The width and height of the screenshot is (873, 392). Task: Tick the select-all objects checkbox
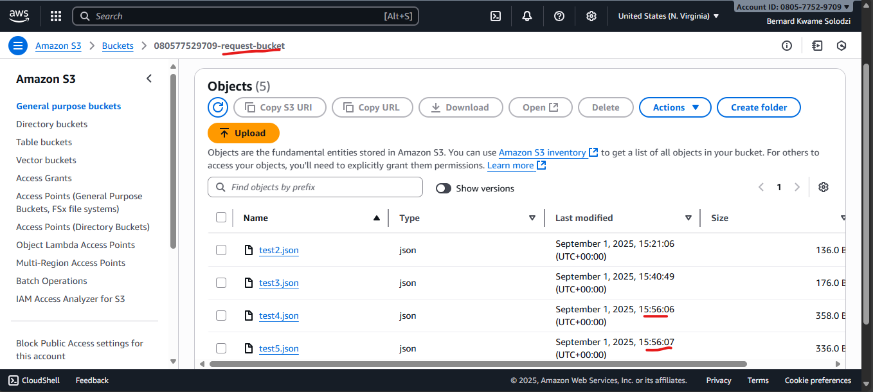221,218
